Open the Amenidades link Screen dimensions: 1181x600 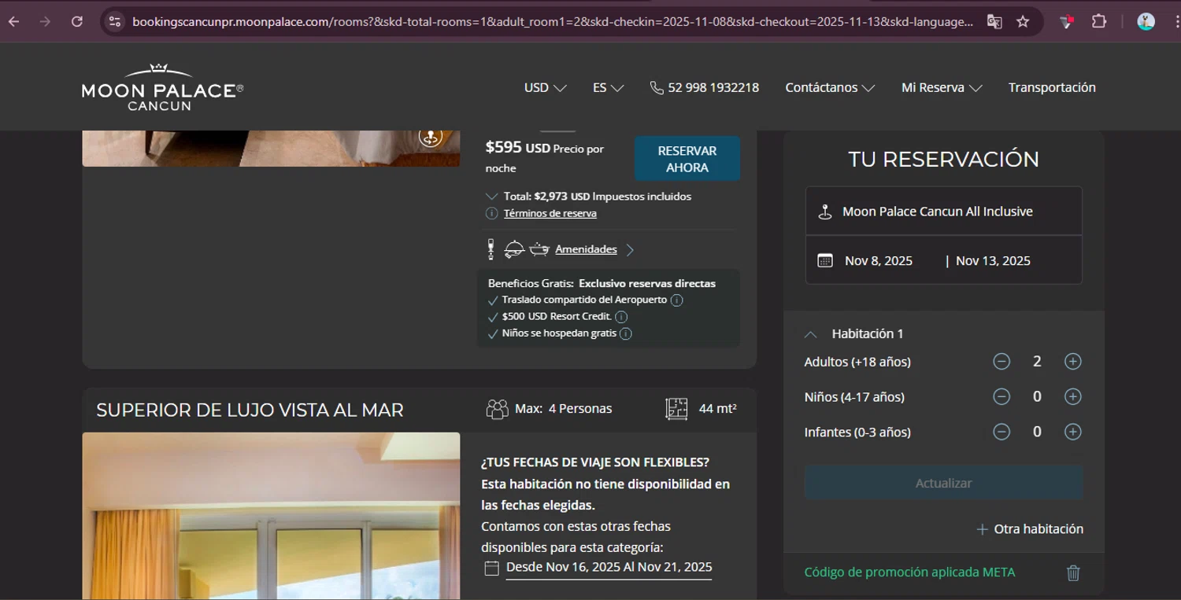pos(586,249)
